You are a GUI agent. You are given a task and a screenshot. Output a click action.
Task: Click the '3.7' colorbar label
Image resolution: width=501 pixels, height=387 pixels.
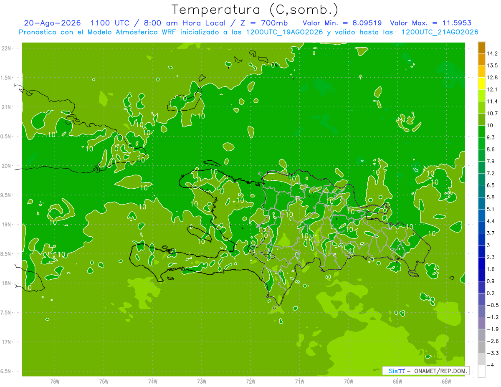click(491, 233)
